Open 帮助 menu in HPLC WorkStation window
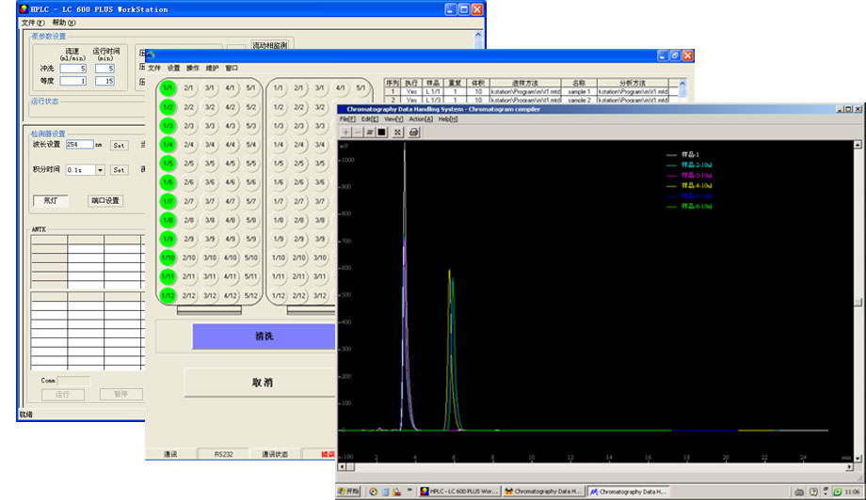The width and height of the screenshot is (866, 500). (x=63, y=23)
